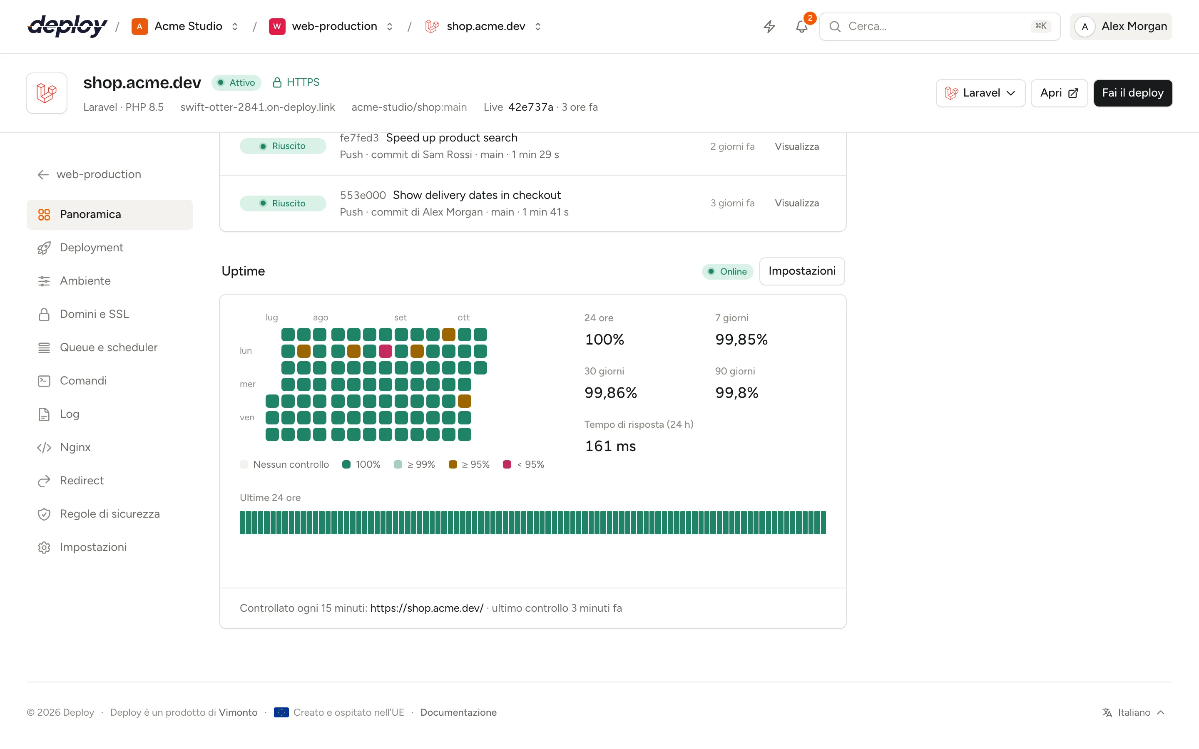Select Panoramica in the sidebar

(x=110, y=214)
